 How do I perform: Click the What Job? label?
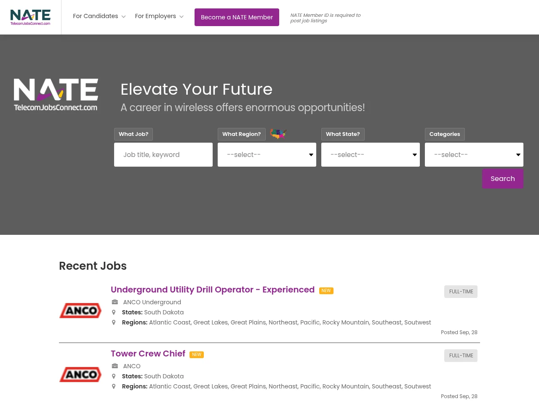pyautogui.click(x=133, y=134)
